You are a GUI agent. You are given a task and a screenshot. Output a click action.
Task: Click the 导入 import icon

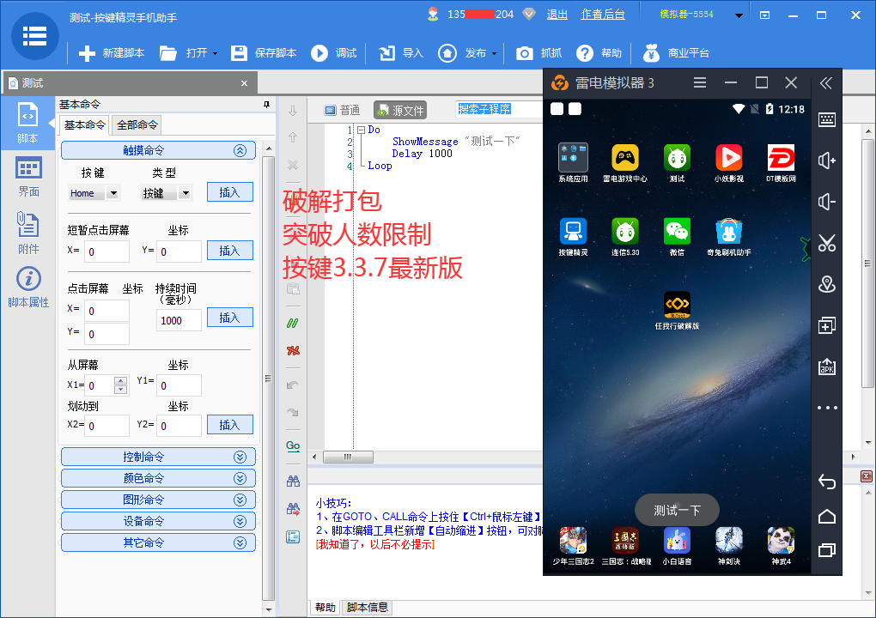click(x=387, y=53)
